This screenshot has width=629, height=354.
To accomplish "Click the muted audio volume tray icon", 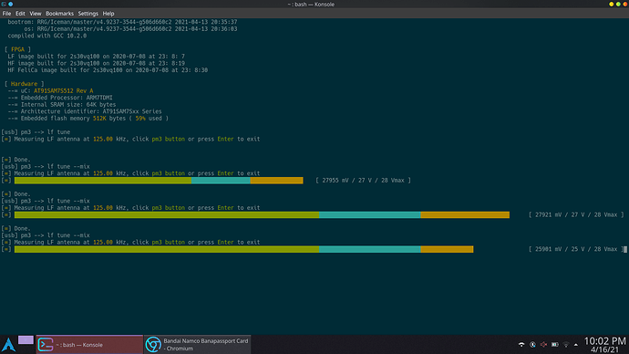I will [x=543, y=344].
